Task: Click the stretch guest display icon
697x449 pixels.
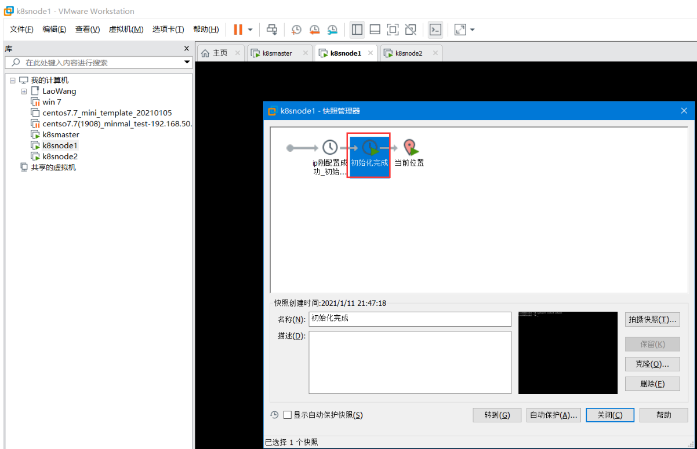Action: [x=460, y=30]
